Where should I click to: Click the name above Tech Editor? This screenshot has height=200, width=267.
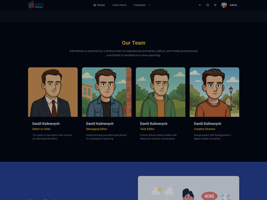tap(154, 124)
